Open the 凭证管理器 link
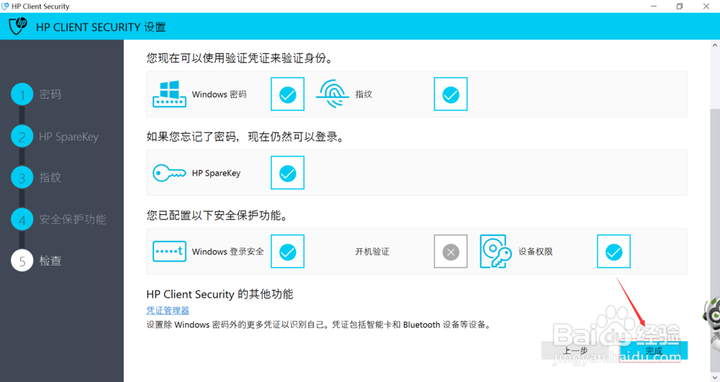Viewport: 720px width, 382px height. (168, 311)
